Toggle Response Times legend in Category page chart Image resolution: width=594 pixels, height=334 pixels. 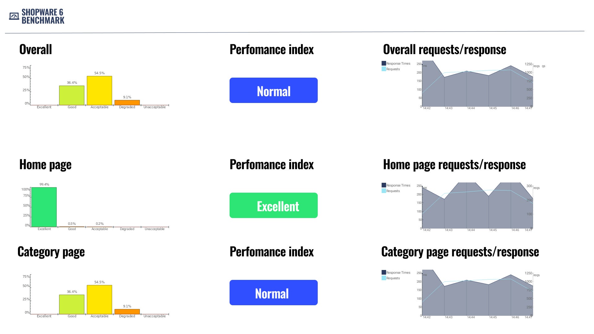click(x=396, y=272)
